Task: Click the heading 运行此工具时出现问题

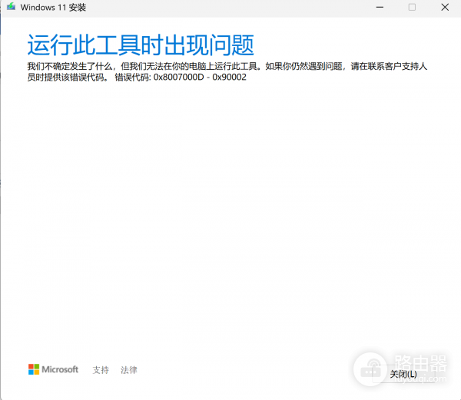Action: tap(141, 45)
